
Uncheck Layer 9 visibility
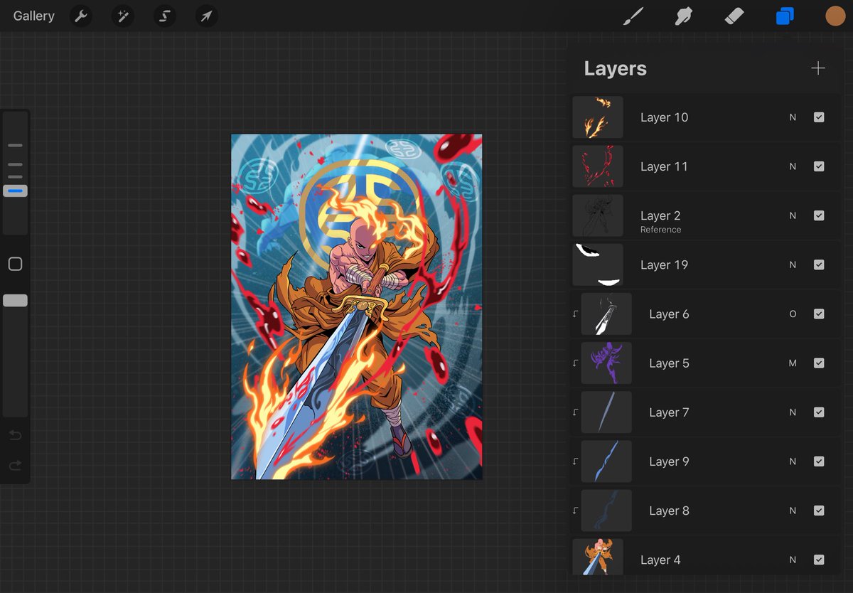(819, 461)
